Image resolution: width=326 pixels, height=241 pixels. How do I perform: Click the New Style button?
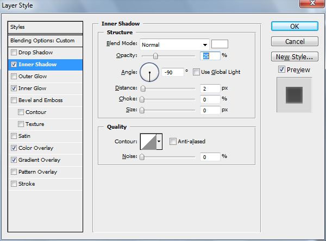point(294,56)
